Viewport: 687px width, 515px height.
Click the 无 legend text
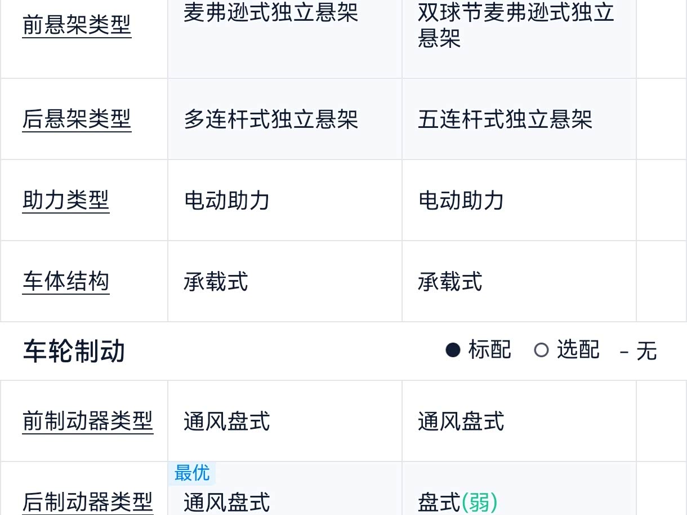(x=646, y=352)
